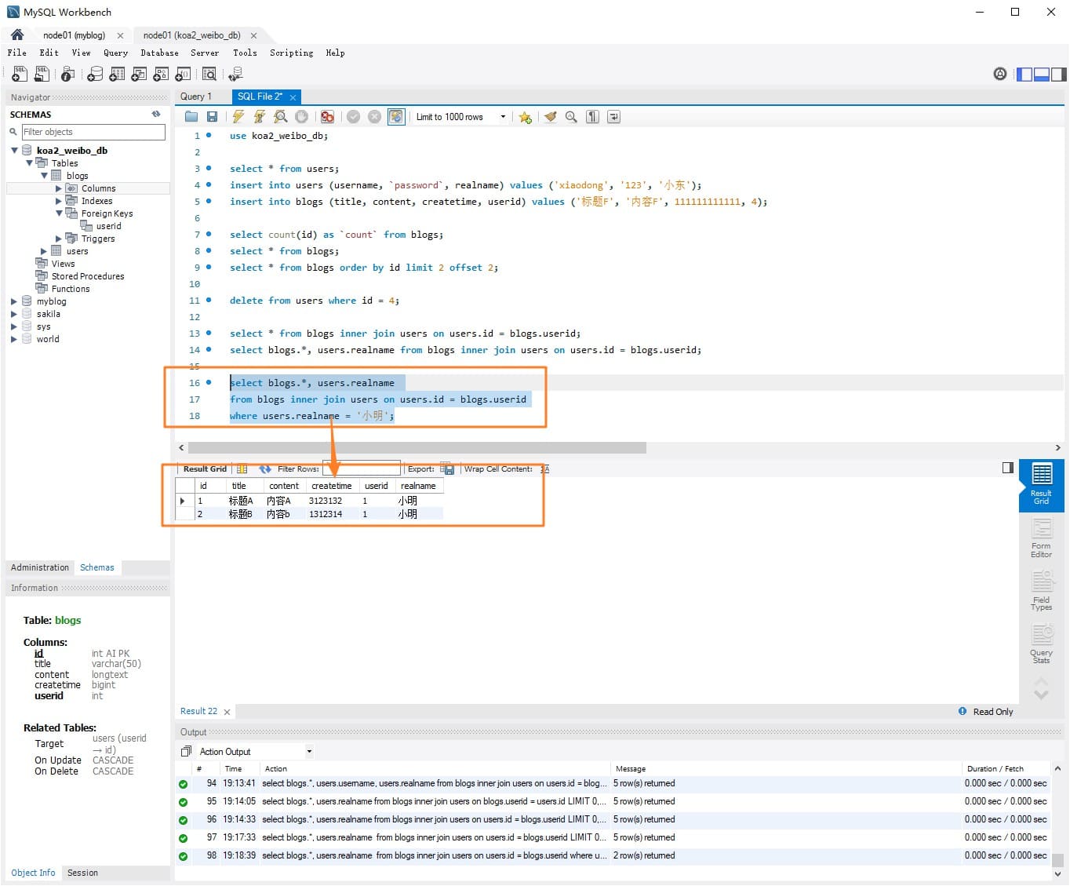
Task: Open the Query menu
Action: (x=115, y=53)
